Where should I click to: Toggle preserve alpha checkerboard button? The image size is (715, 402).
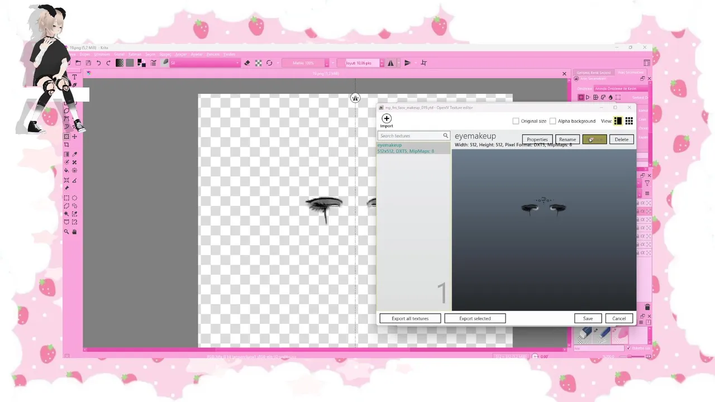pos(258,63)
